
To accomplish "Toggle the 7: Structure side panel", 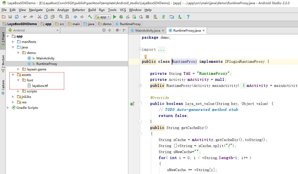I will [3, 62].
